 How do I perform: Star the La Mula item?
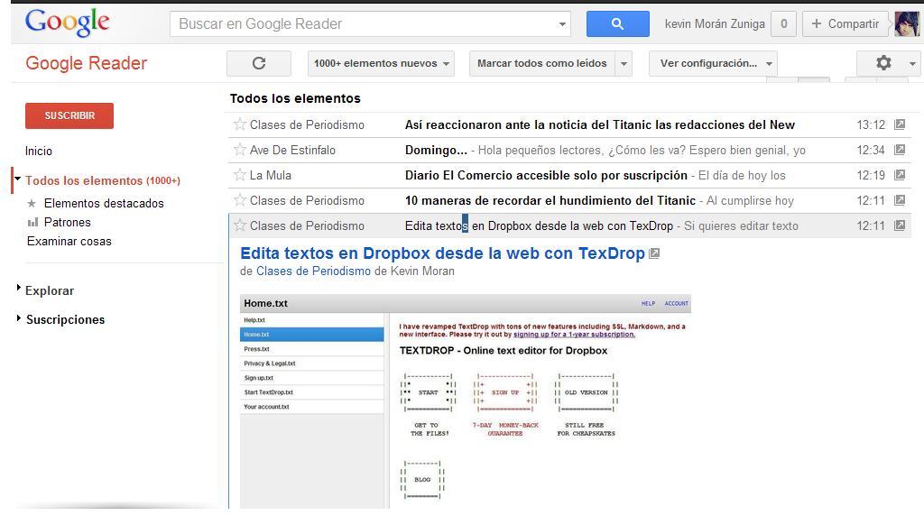(240, 175)
